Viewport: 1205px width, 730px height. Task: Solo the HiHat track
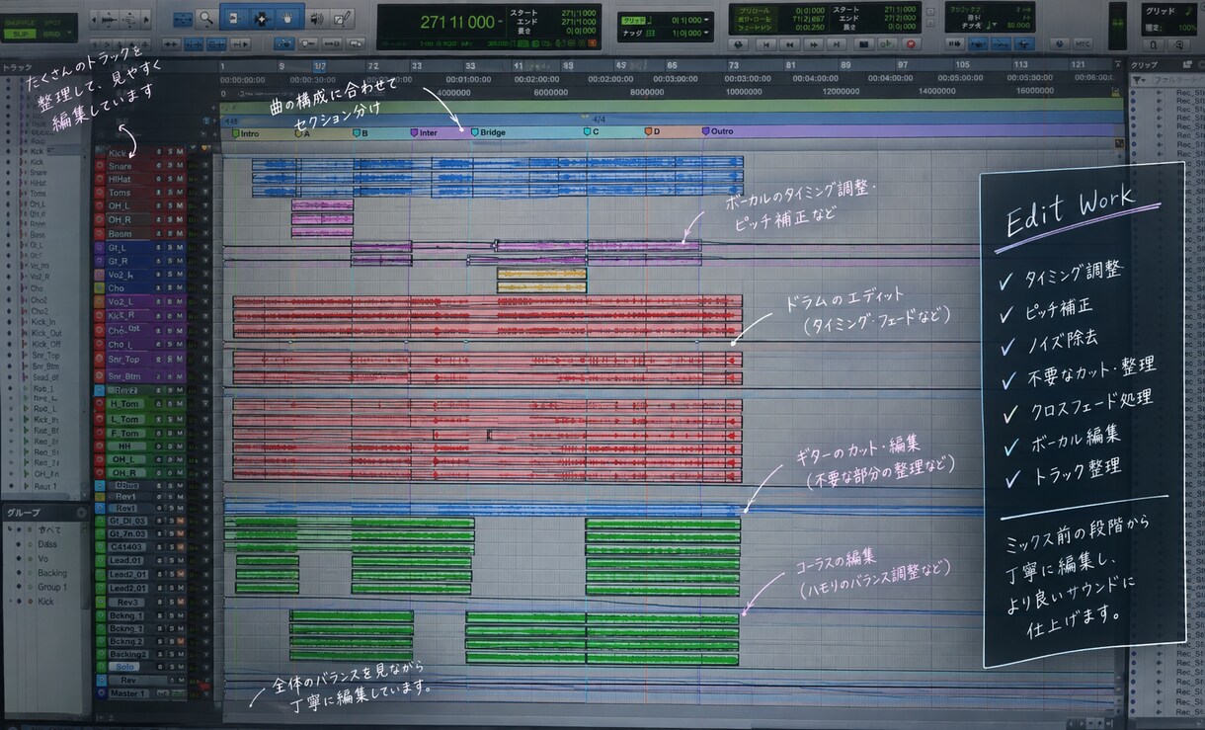tap(169, 179)
